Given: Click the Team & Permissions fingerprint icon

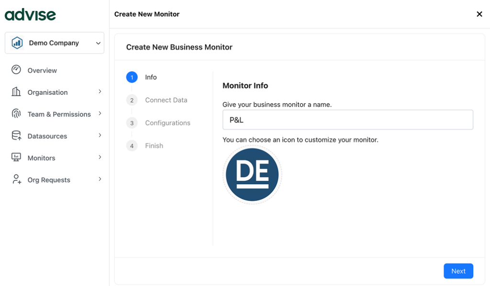Looking at the screenshot, I should (x=16, y=114).
